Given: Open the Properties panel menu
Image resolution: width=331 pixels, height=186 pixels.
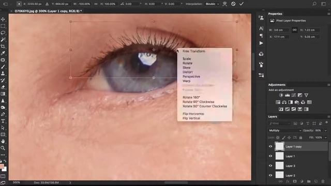Looking at the screenshot, I should (329, 14).
